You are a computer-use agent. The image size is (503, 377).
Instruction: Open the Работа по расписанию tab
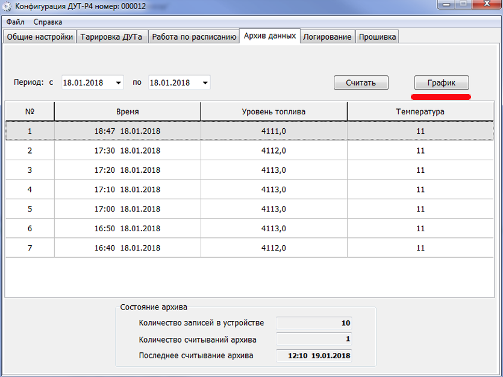[194, 37]
